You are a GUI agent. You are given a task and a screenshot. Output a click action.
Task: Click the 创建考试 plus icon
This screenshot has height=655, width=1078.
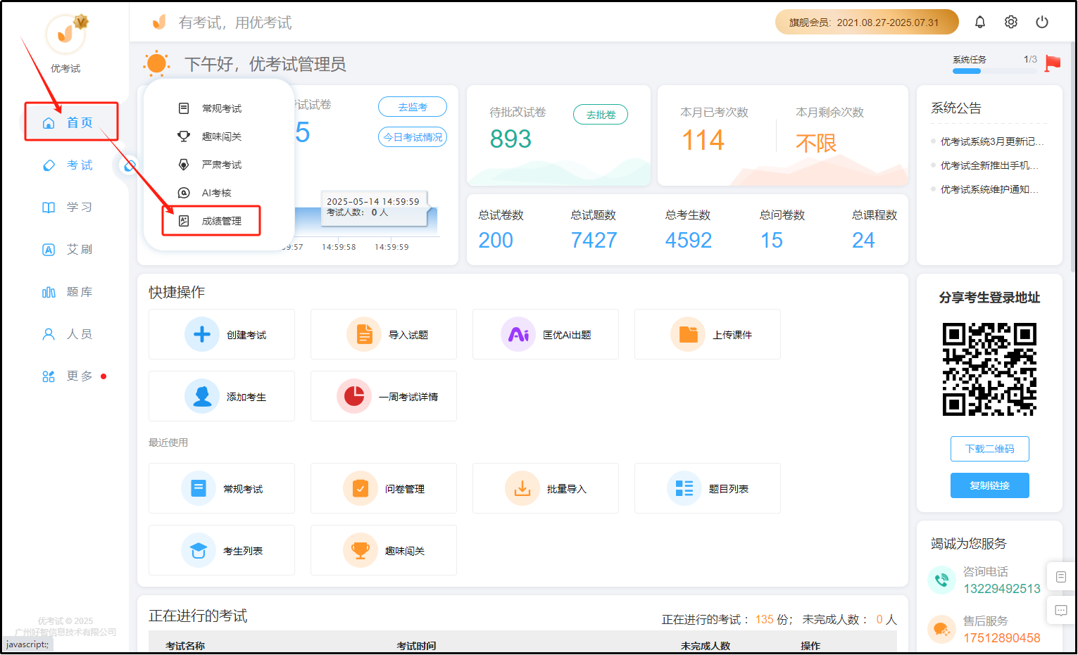point(202,334)
